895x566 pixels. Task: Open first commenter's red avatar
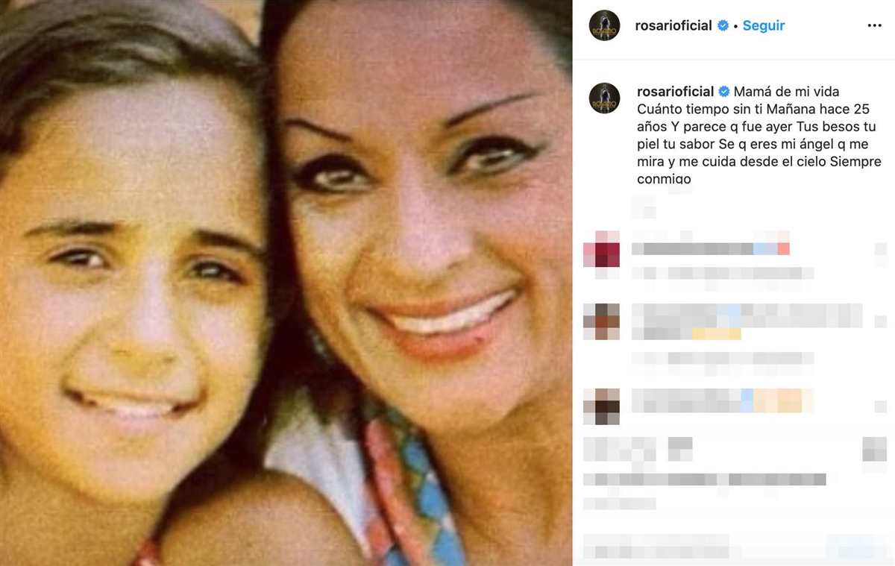[x=601, y=249]
